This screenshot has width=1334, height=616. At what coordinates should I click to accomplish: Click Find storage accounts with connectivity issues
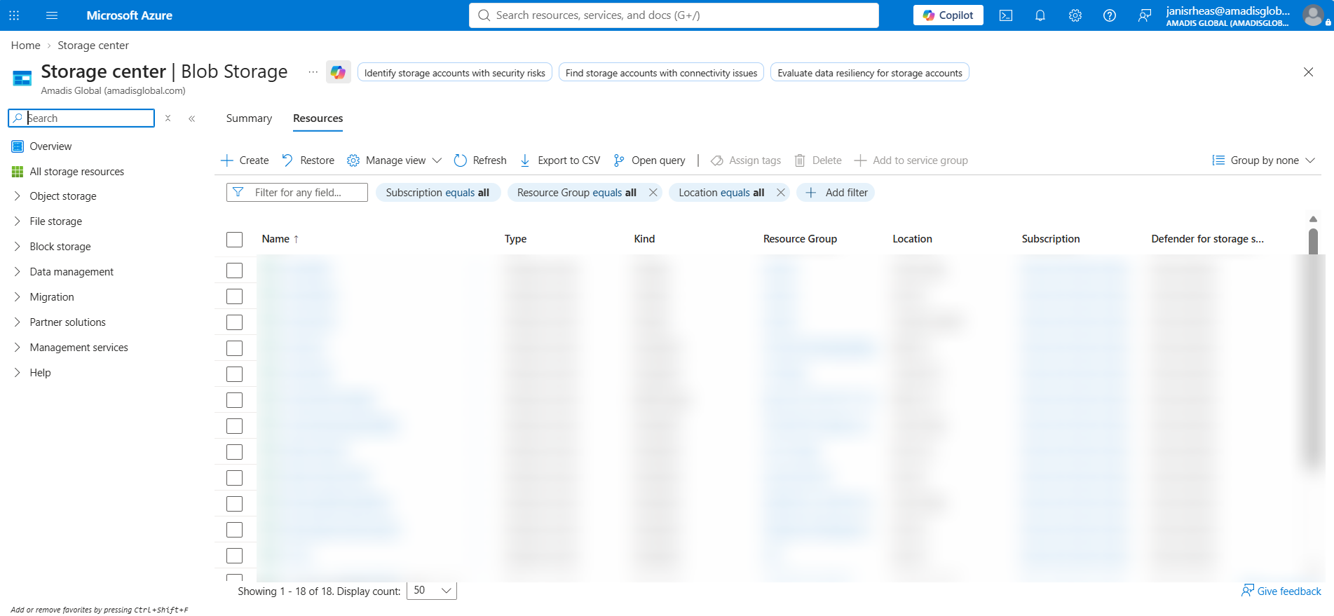pyautogui.click(x=661, y=73)
